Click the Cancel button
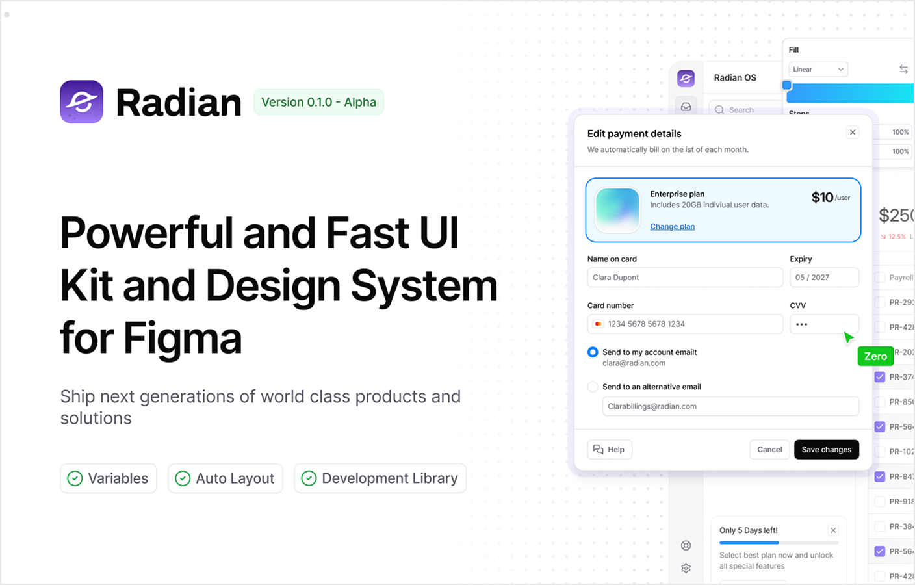Image resolution: width=915 pixels, height=585 pixels. point(769,450)
